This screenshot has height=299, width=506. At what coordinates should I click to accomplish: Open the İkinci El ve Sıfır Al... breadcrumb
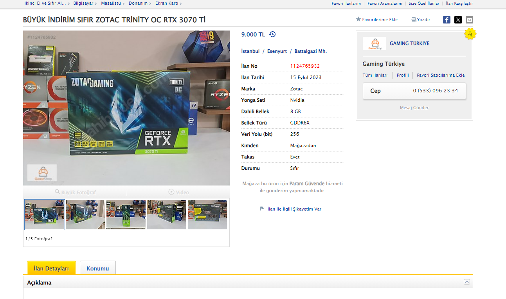45,4
